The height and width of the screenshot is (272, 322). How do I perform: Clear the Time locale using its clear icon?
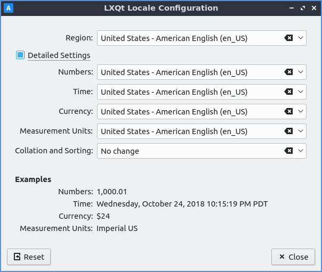click(288, 92)
